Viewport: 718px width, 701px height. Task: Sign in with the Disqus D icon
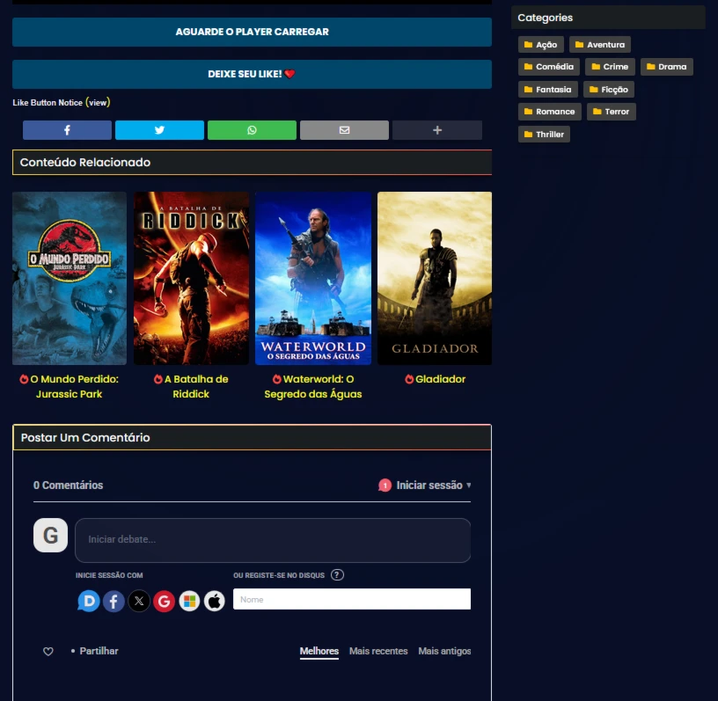click(x=89, y=601)
